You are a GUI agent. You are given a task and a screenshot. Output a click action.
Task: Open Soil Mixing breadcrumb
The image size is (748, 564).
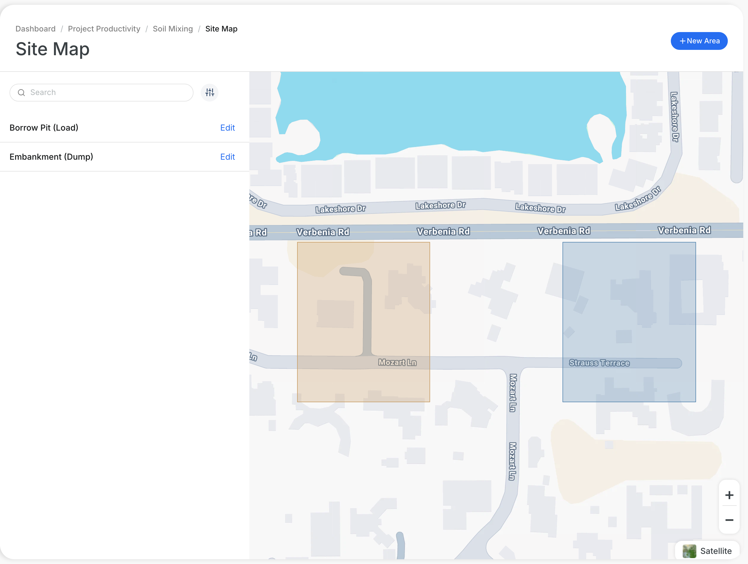[173, 29]
